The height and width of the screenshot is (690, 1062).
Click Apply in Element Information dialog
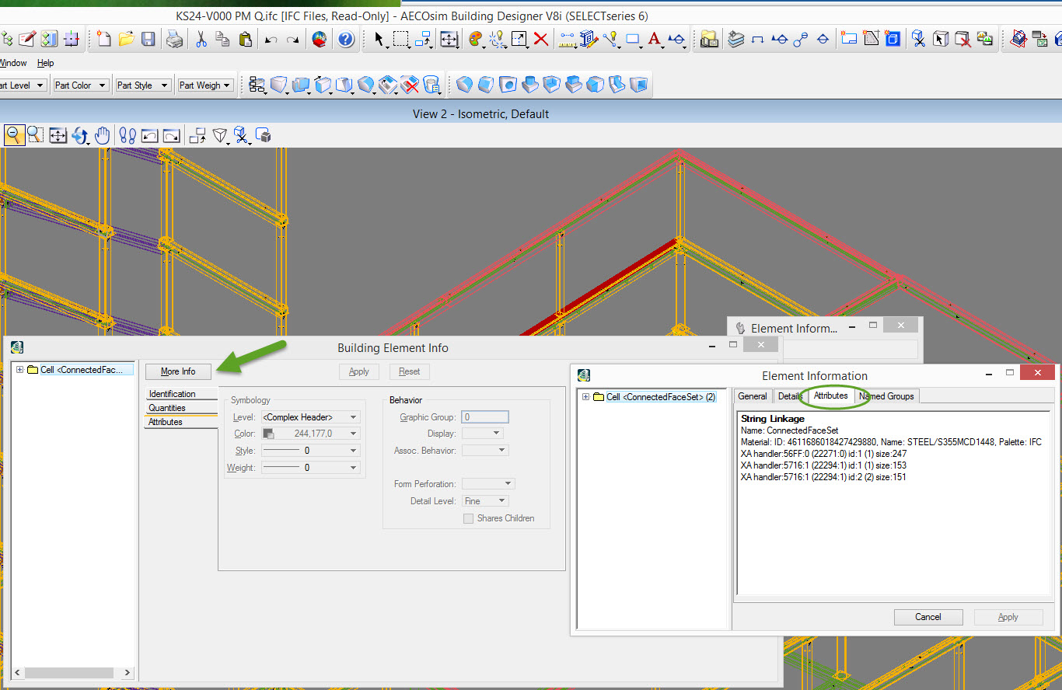(x=1008, y=617)
